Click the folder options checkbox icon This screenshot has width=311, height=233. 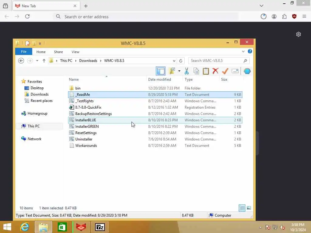[x=172, y=71]
